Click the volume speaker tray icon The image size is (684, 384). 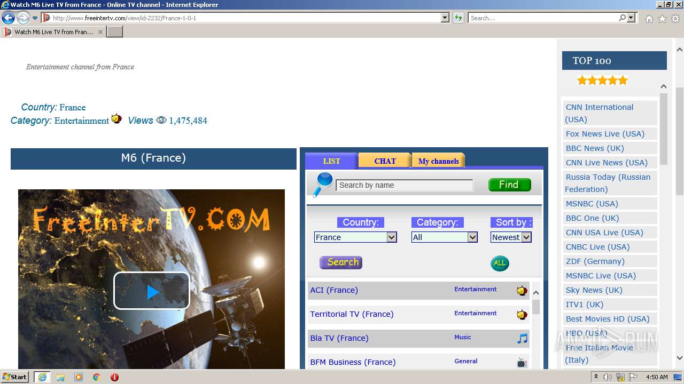tap(608, 377)
